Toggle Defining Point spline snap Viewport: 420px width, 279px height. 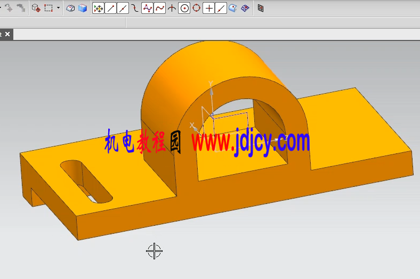coord(160,9)
